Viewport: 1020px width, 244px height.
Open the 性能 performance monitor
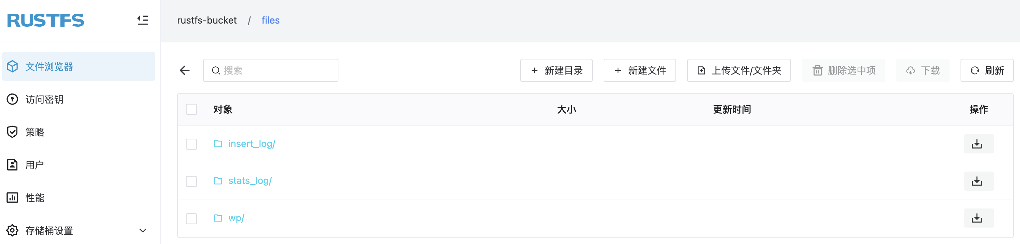[35, 197]
